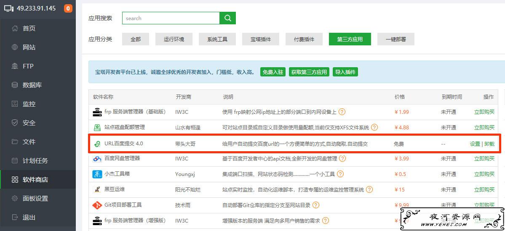Select the 付费插件 category tab

click(x=304, y=39)
